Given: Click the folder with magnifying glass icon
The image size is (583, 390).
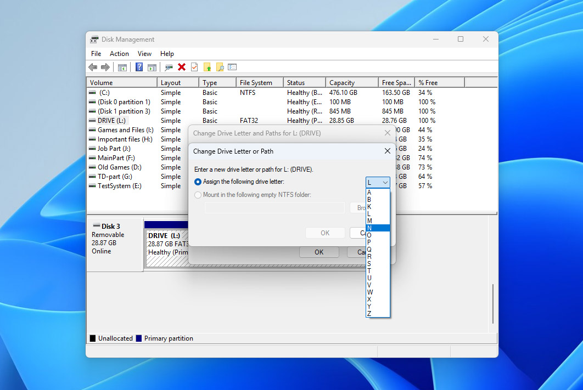Looking at the screenshot, I should (x=220, y=67).
